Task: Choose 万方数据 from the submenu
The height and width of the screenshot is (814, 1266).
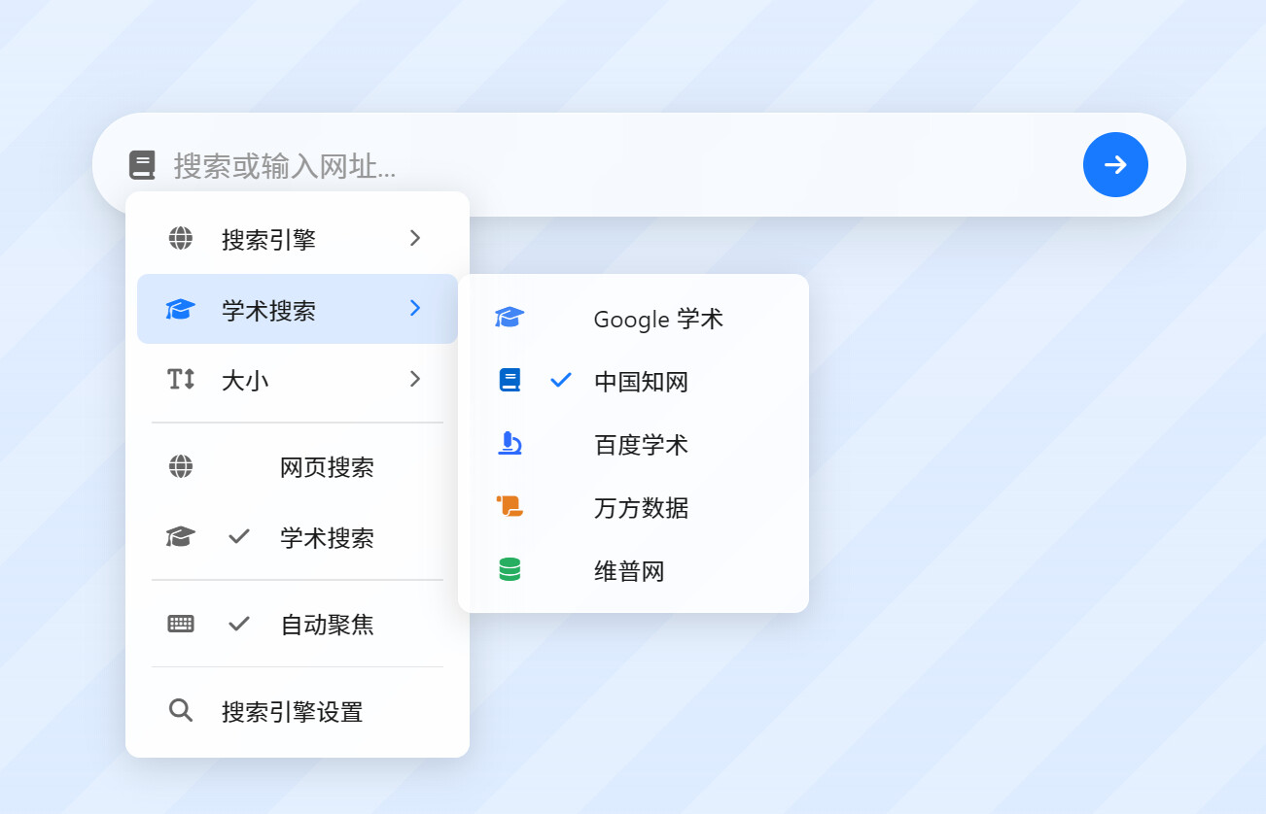Action: coord(633,507)
